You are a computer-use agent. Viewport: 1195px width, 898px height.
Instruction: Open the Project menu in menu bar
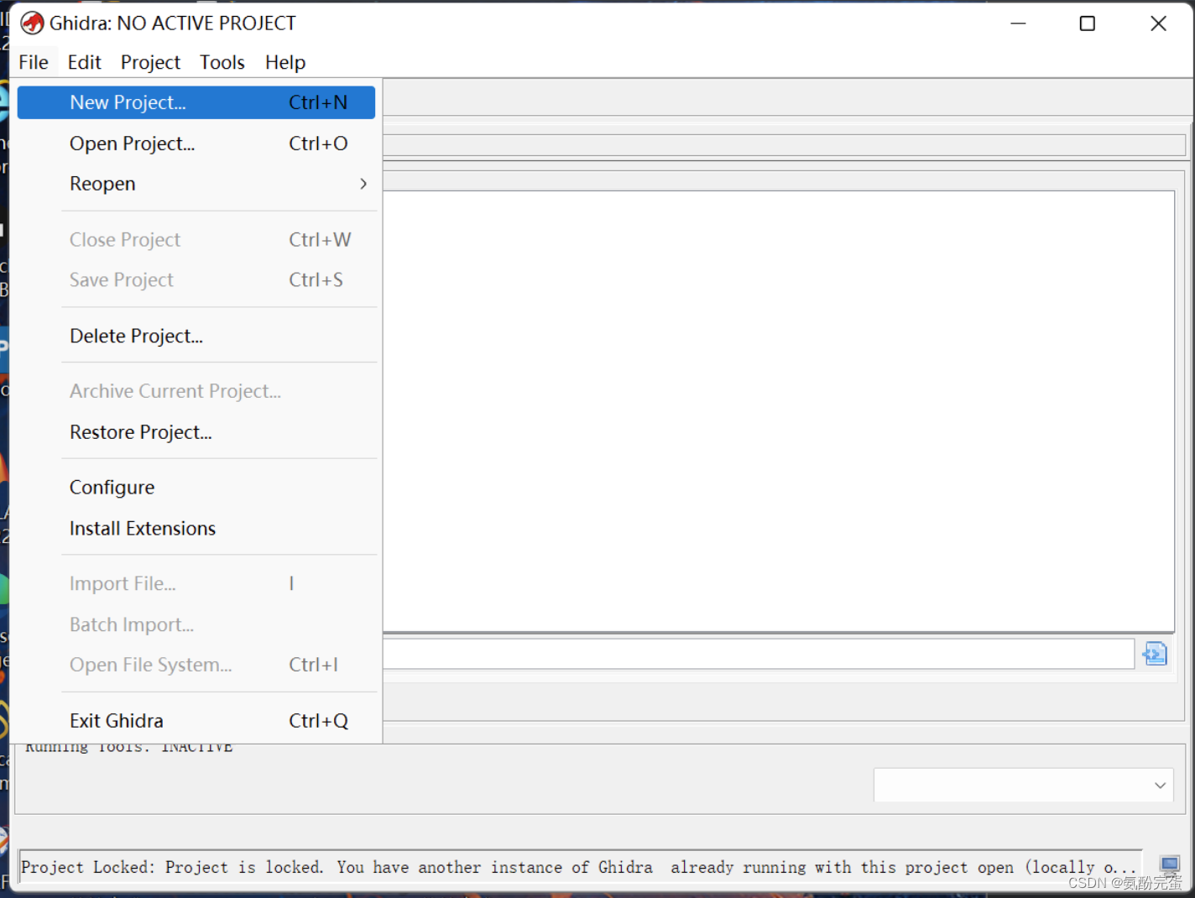[150, 62]
